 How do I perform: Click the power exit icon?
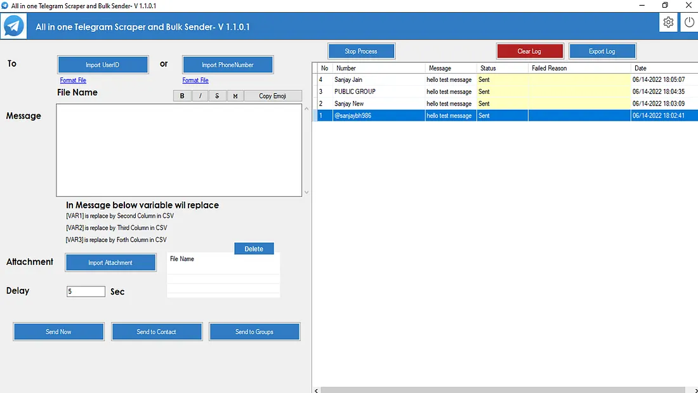point(689,22)
